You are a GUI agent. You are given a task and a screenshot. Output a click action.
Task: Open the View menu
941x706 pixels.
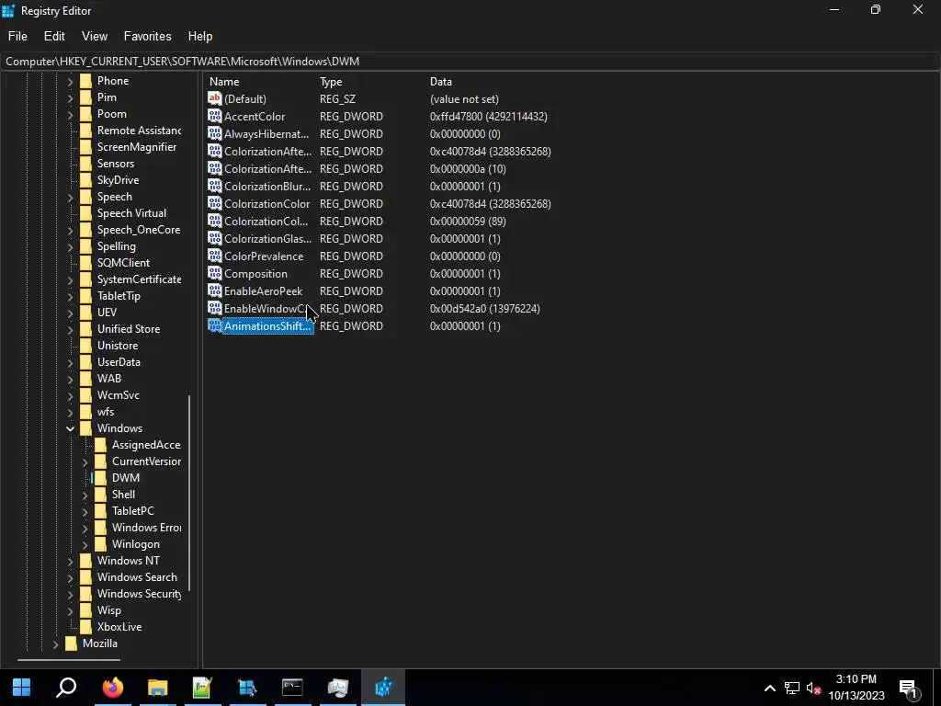(95, 36)
